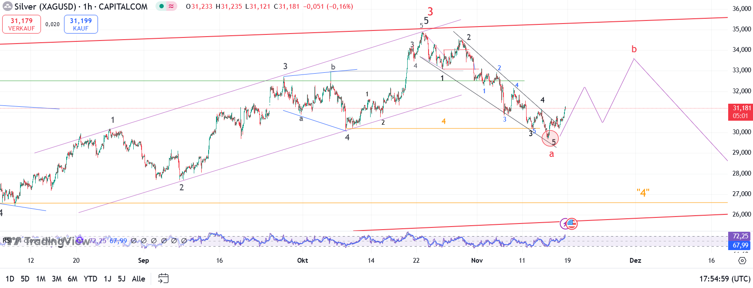
Task: Select the 6M time range
Action: pos(73,279)
